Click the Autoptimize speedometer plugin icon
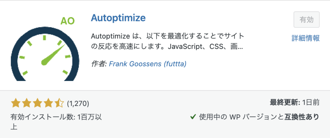This screenshot has height=138, width=330. (x=45, y=49)
